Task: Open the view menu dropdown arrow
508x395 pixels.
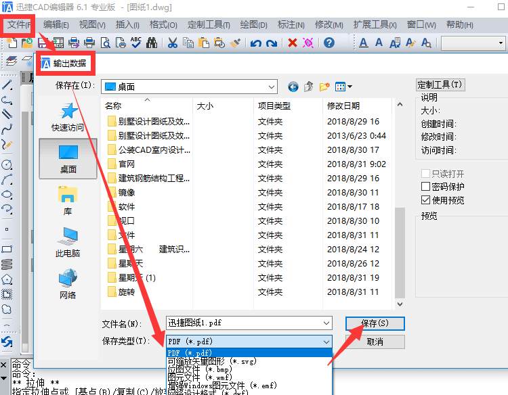Action: pos(350,87)
